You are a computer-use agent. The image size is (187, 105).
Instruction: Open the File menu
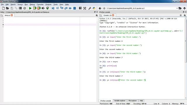2,5
